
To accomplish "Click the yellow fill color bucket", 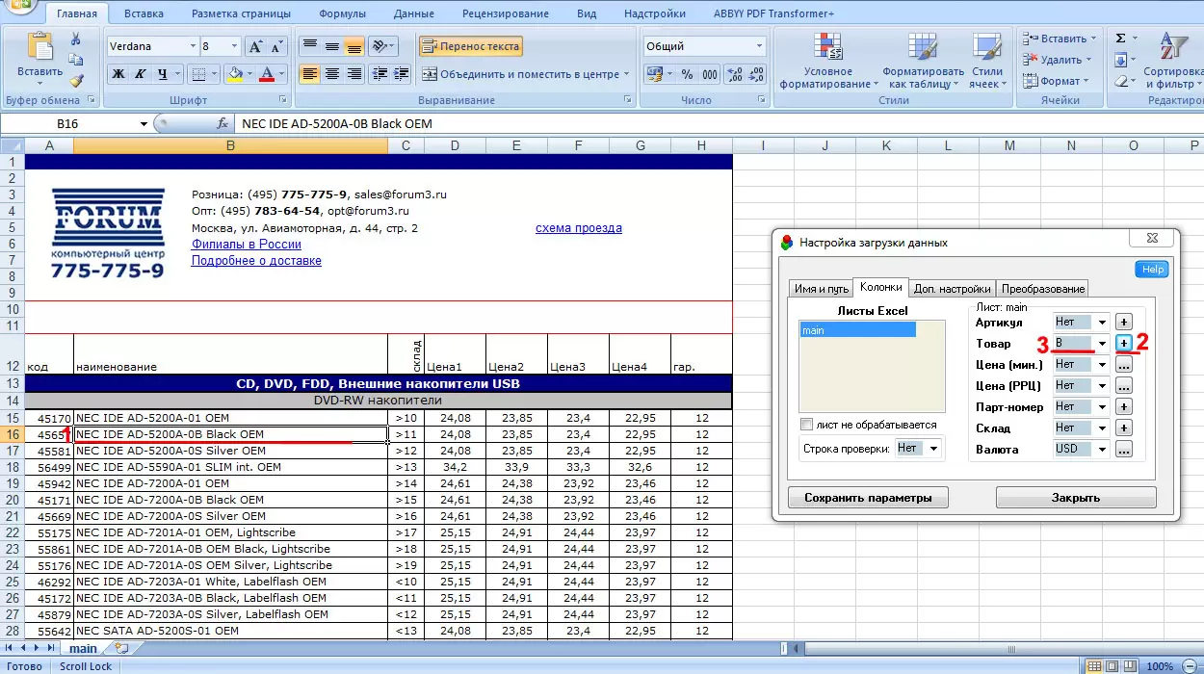I will click(x=235, y=74).
